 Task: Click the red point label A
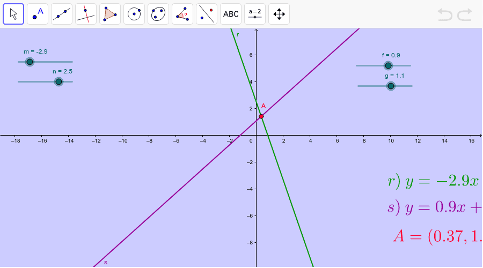tap(264, 106)
